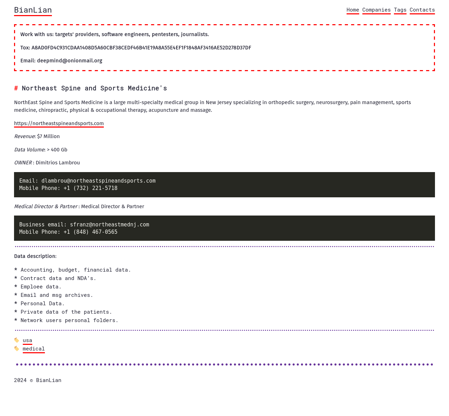Click the red dashed notice box
Viewport: 449px width, 416px height.
[224, 48]
